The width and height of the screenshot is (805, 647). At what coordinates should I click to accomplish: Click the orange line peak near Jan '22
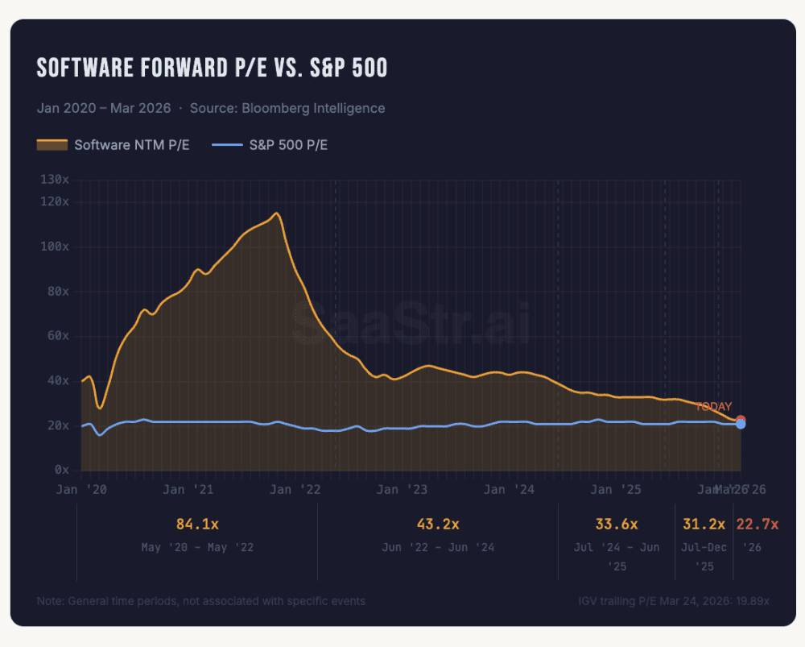277,214
